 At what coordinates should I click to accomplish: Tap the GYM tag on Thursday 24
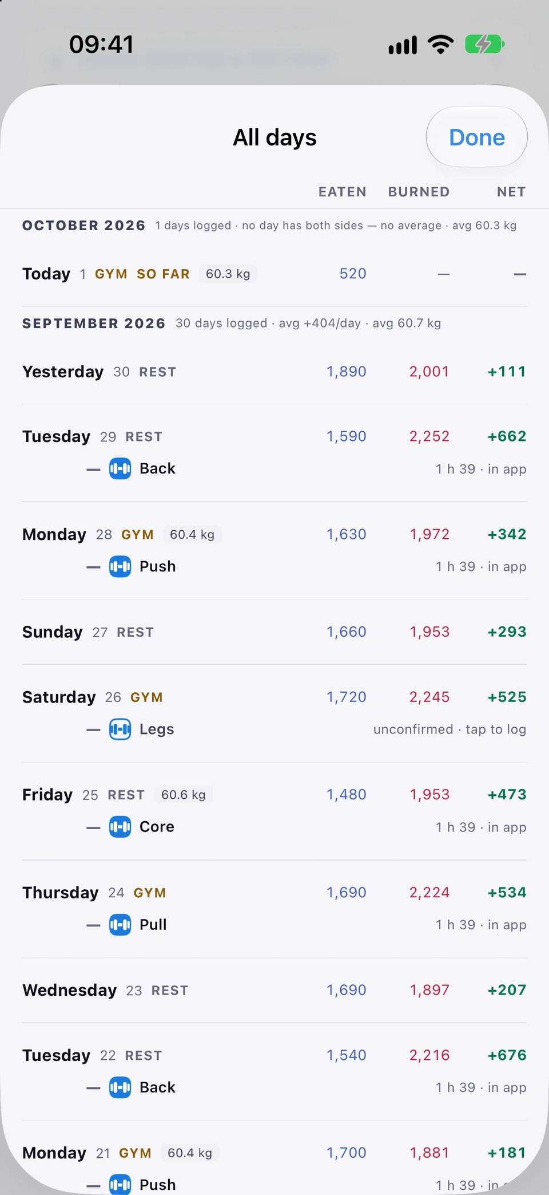(x=150, y=893)
